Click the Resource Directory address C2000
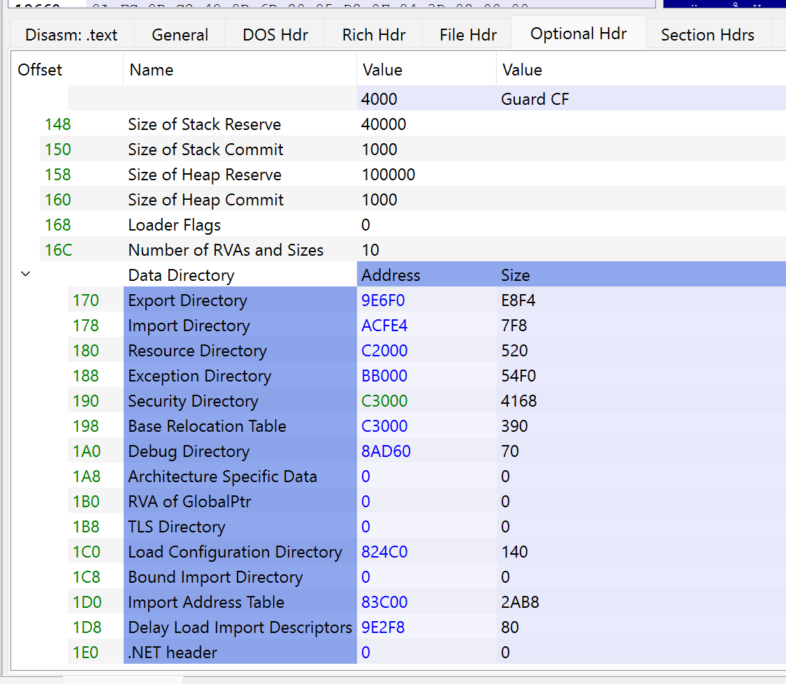786x684 pixels. click(384, 351)
